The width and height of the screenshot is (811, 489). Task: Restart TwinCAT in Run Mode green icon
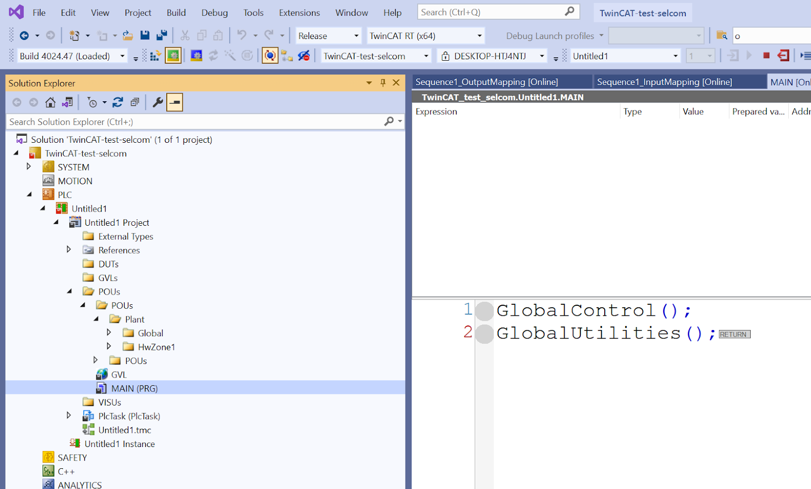pyautogui.click(x=173, y=56)
